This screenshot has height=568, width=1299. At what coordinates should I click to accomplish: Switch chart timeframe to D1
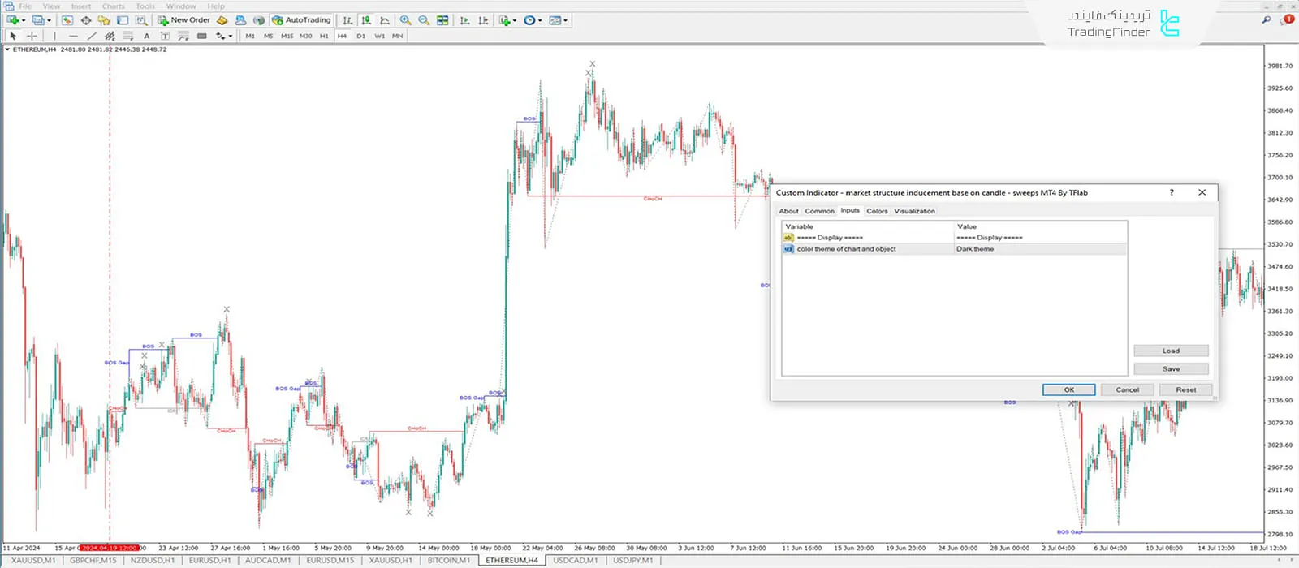(360, 36)
